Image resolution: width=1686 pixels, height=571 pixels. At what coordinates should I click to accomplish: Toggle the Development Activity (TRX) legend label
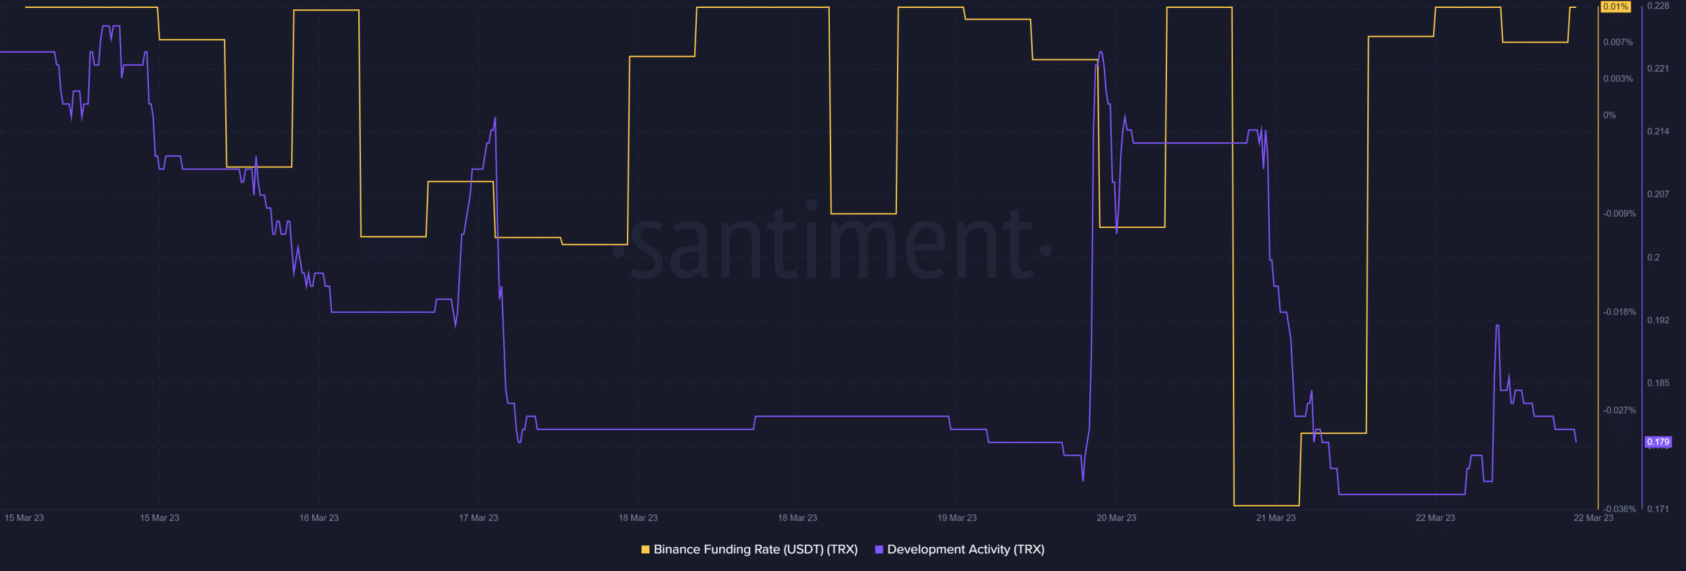click(965, 549)
